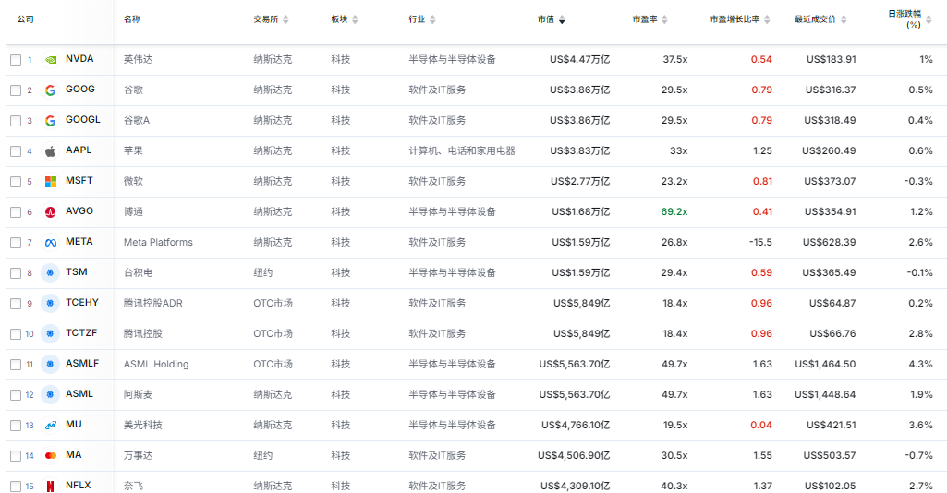
Task: Click the 行业 column header label
Action: coord(418,19)
